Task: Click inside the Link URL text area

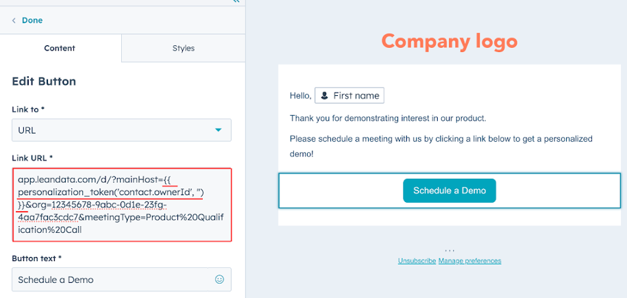Action: [121, 205]
